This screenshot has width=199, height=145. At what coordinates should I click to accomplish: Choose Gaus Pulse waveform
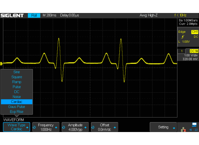pos(16,107)
